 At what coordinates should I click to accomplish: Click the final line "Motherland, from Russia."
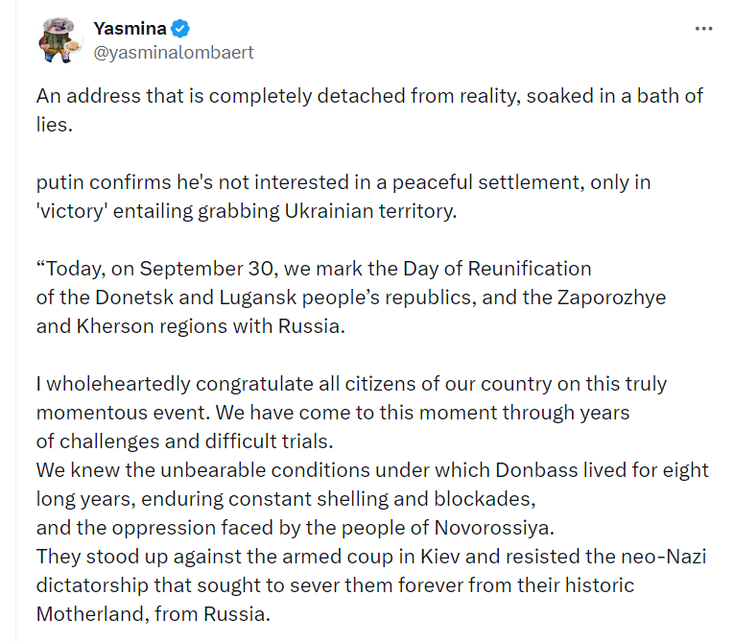(x=154, y=613)
